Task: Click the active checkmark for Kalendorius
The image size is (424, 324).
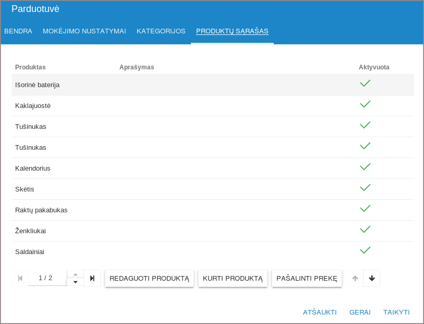Action: (365, 167)
